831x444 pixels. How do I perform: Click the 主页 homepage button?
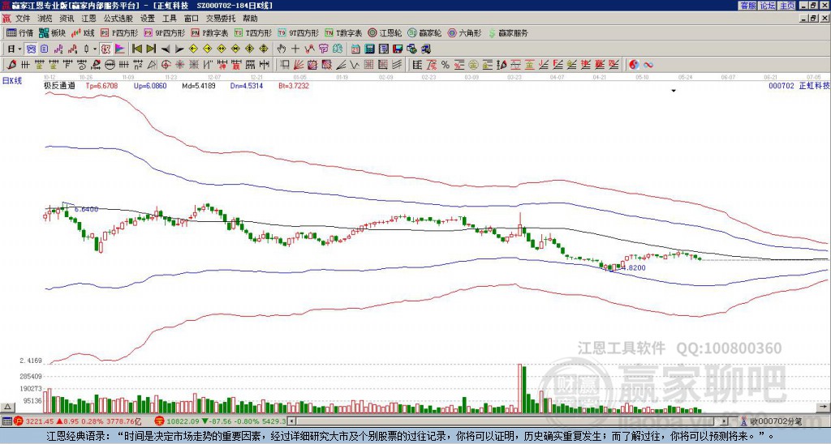click(786, 6)
